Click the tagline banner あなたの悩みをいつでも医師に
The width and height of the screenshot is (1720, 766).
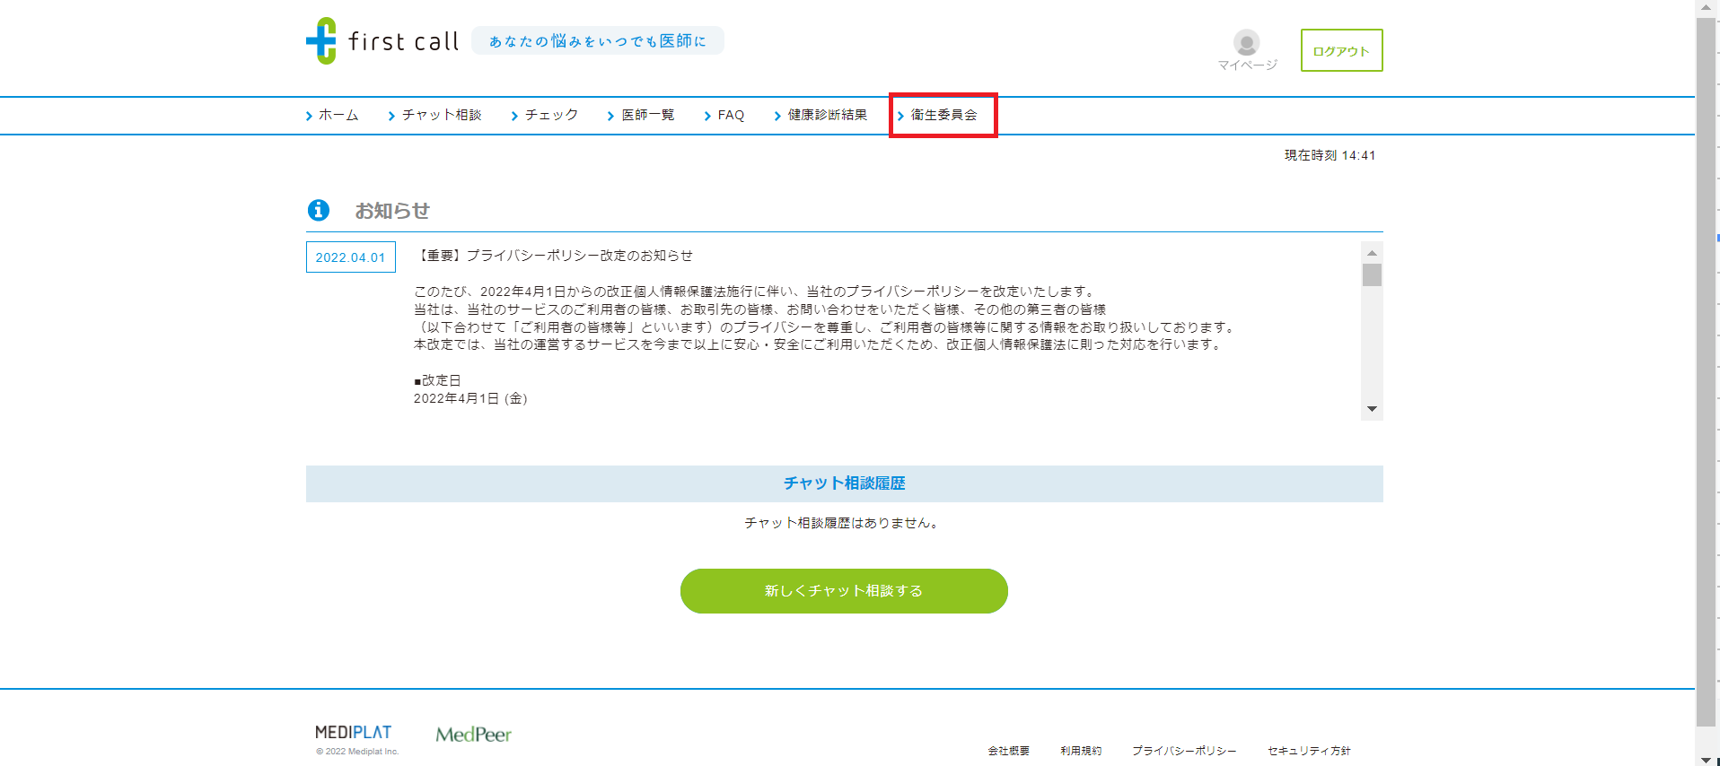pyautogui.click(x=597, y=41)
